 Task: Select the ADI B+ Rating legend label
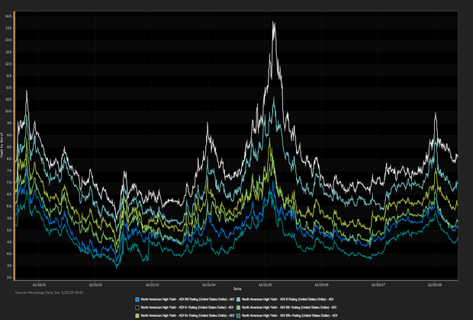click(x=188, y=315)
